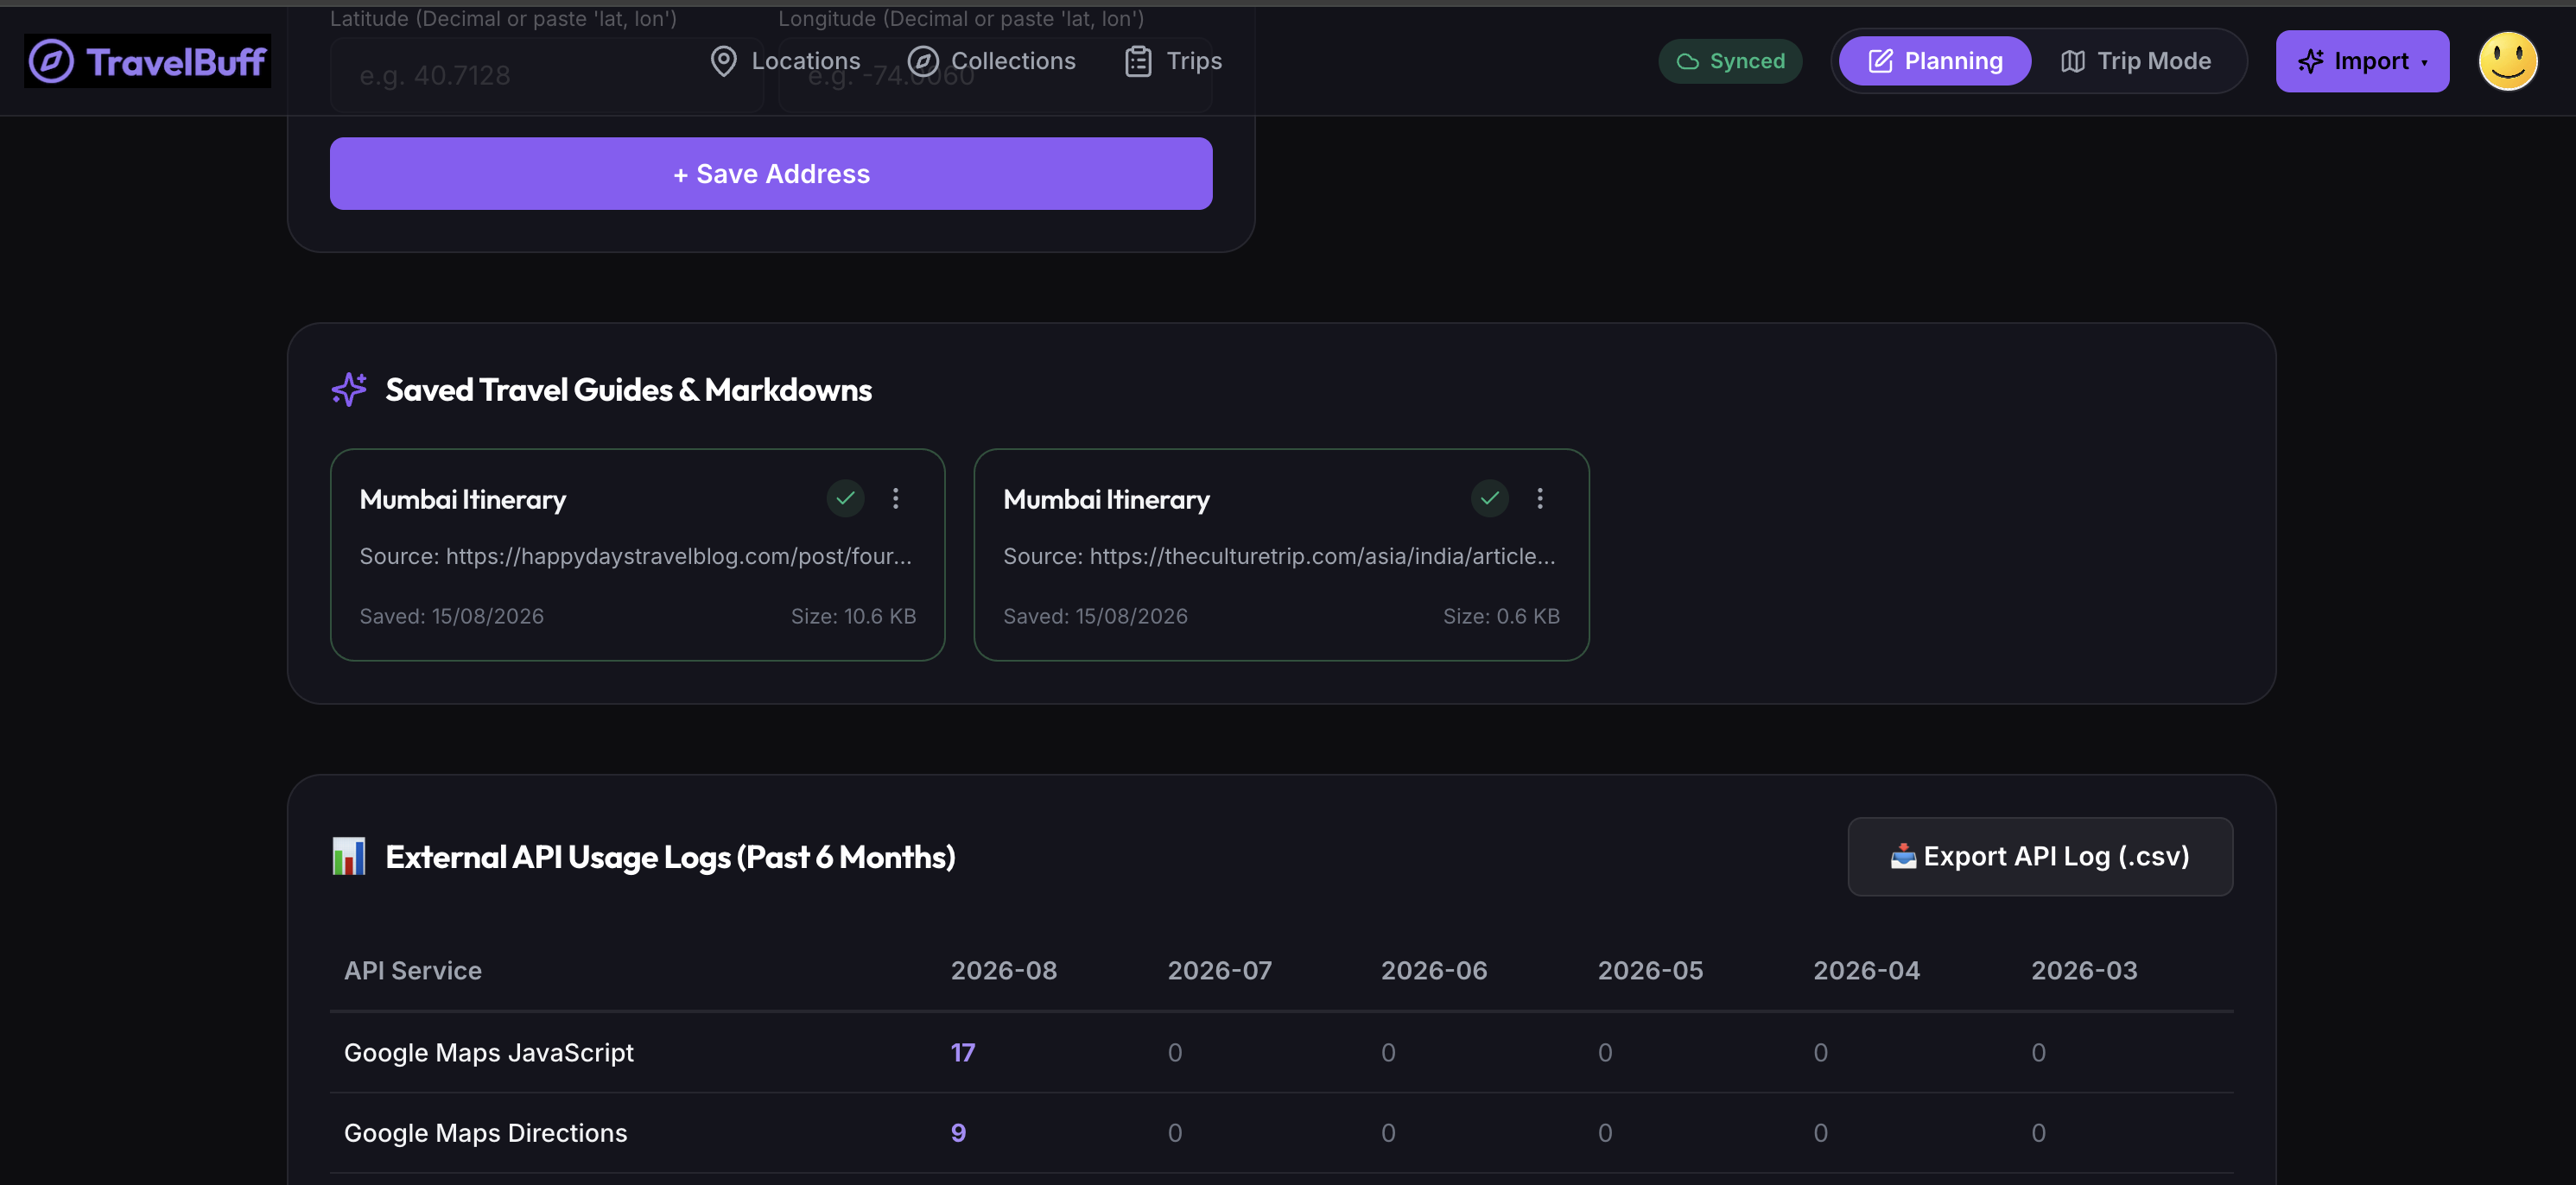
Task: Click the 2026-04 column header
Action: coord(1866,970)
